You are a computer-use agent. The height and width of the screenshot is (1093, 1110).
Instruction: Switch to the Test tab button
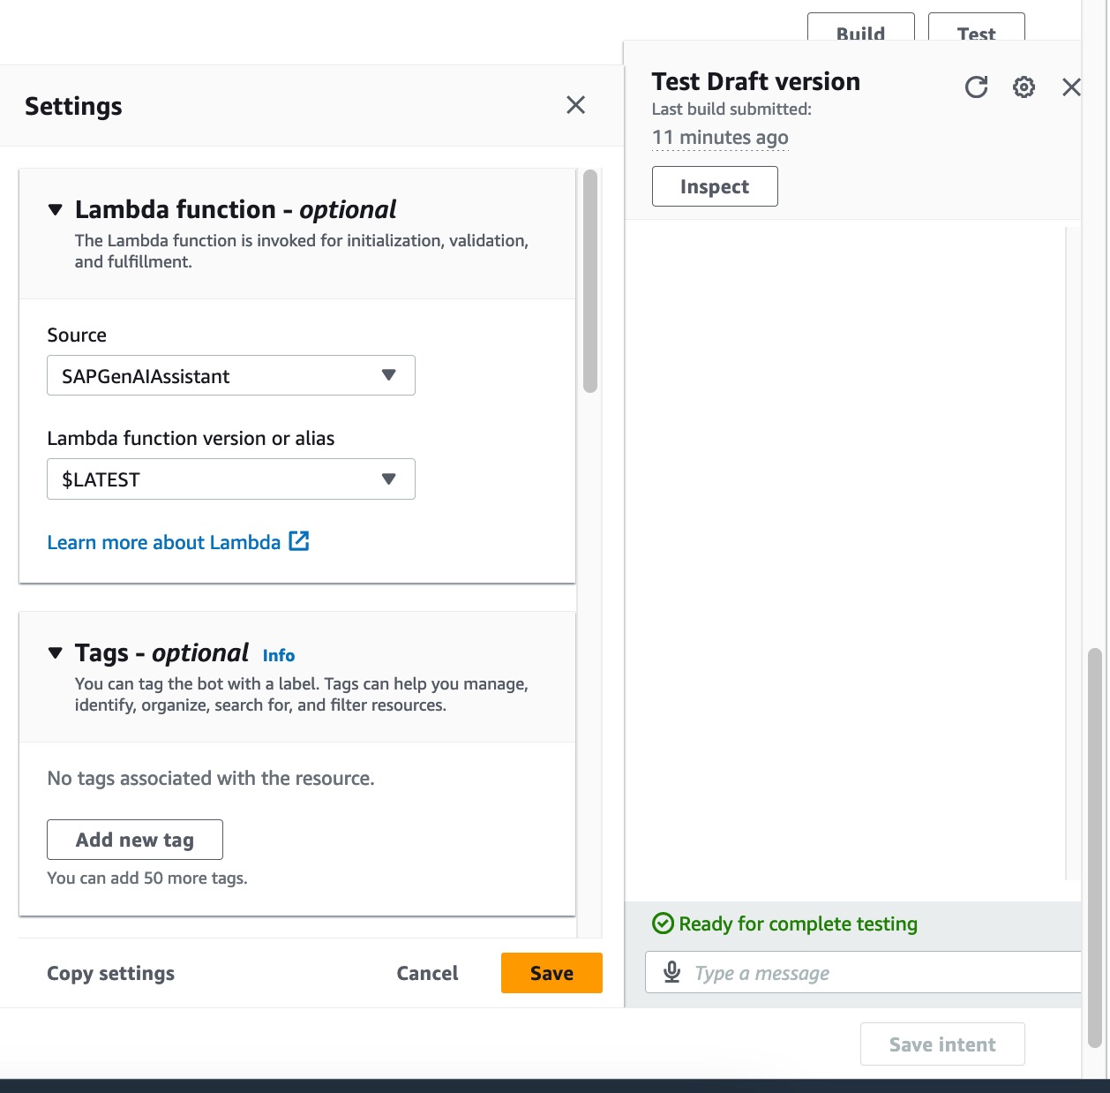point(976,31)
